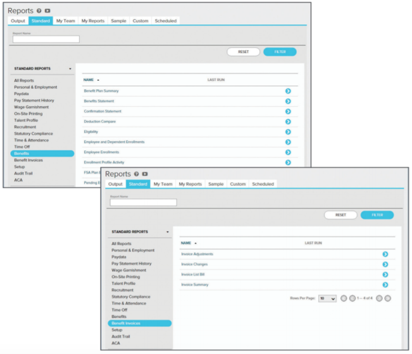Viewport: 412px width, 354px height.
Task: Open video icon in front Reports window
Action: coord(145,174)
